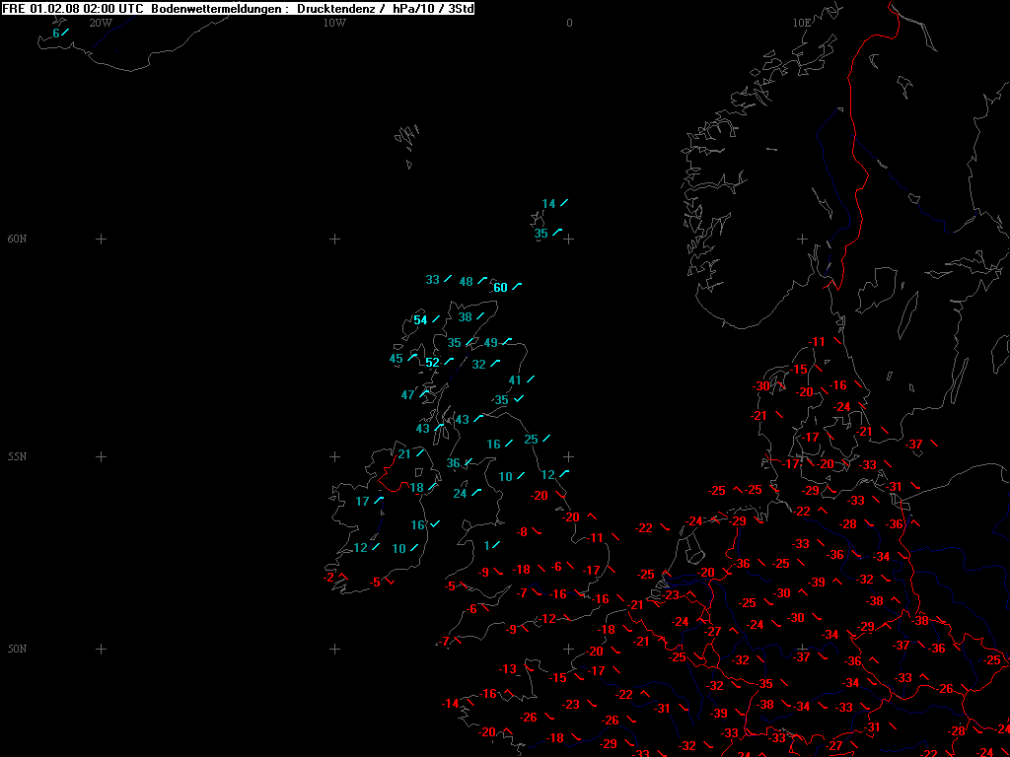Select the 50N latitude label
1010x757 pixels.
(17, 650)
